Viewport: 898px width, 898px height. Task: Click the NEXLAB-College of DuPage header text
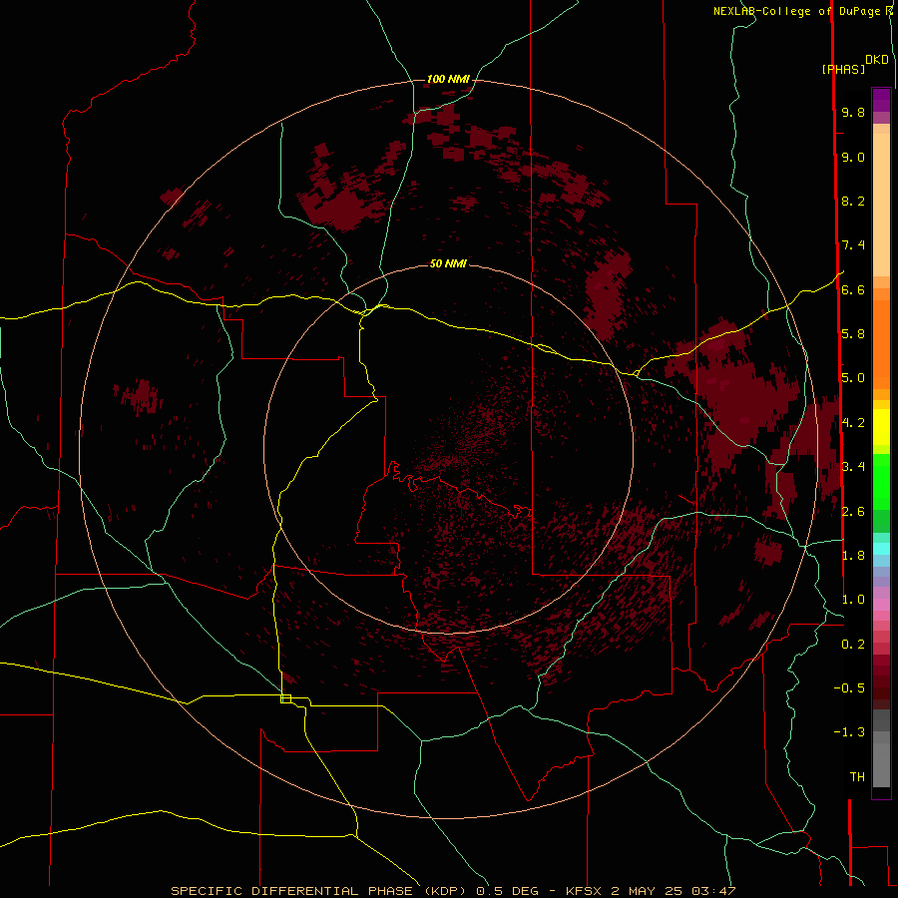point(798,11)
